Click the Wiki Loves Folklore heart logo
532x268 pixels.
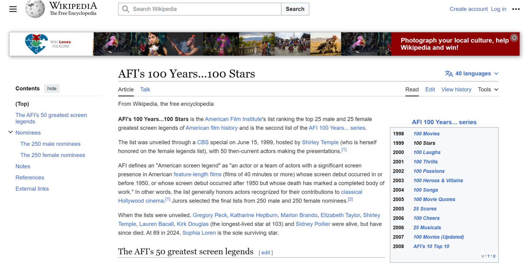tap(36, 44)
